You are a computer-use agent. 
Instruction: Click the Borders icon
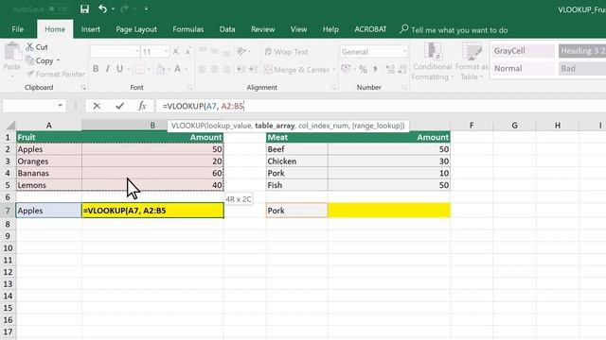139,69
